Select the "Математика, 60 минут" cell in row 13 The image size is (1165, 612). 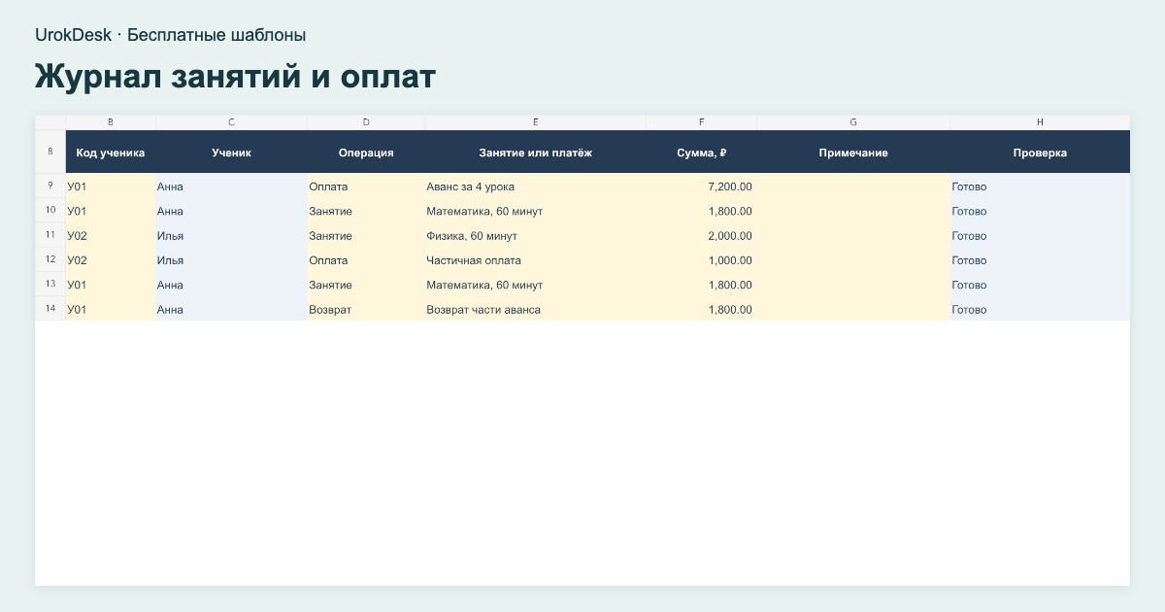(536, 285)
